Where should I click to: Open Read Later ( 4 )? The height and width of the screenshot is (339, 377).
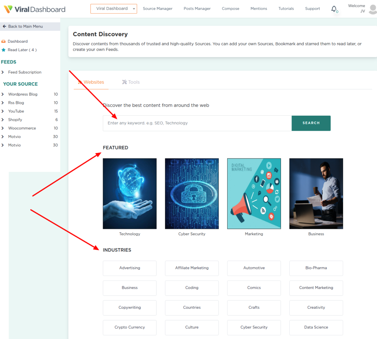pyautogui.click(x=22, y=50)
